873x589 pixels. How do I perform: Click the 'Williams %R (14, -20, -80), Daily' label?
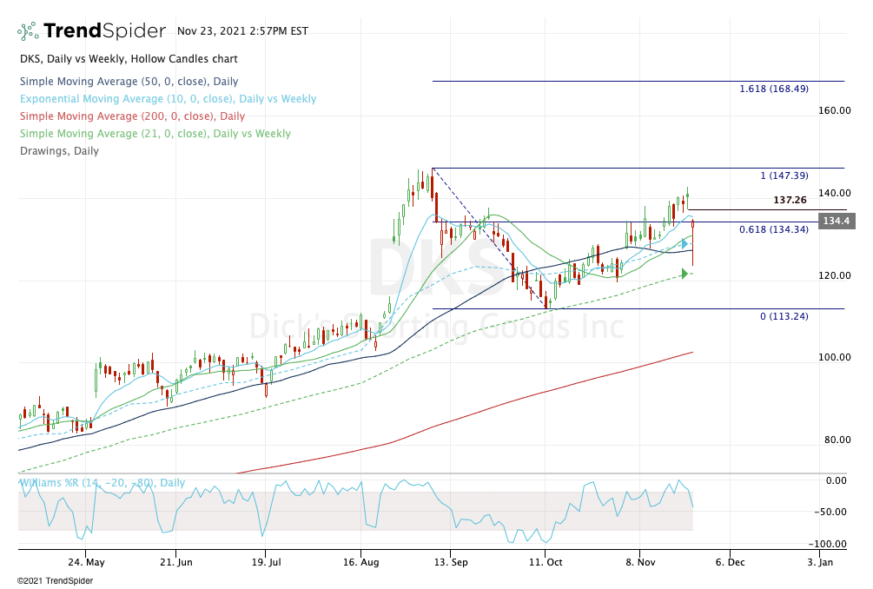(103, 483)
